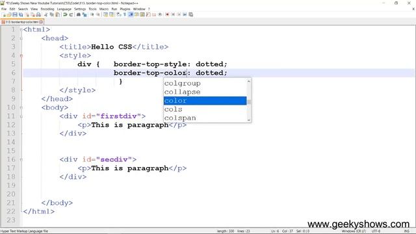
Task: Click the Save All toolbar icon
Action: pos(21,14)
